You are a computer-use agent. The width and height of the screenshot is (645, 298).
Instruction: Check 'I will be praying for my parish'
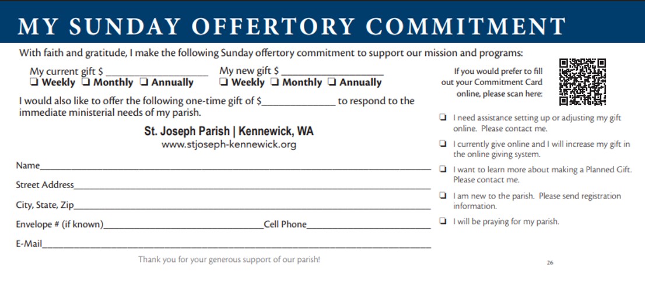point(443,221)
